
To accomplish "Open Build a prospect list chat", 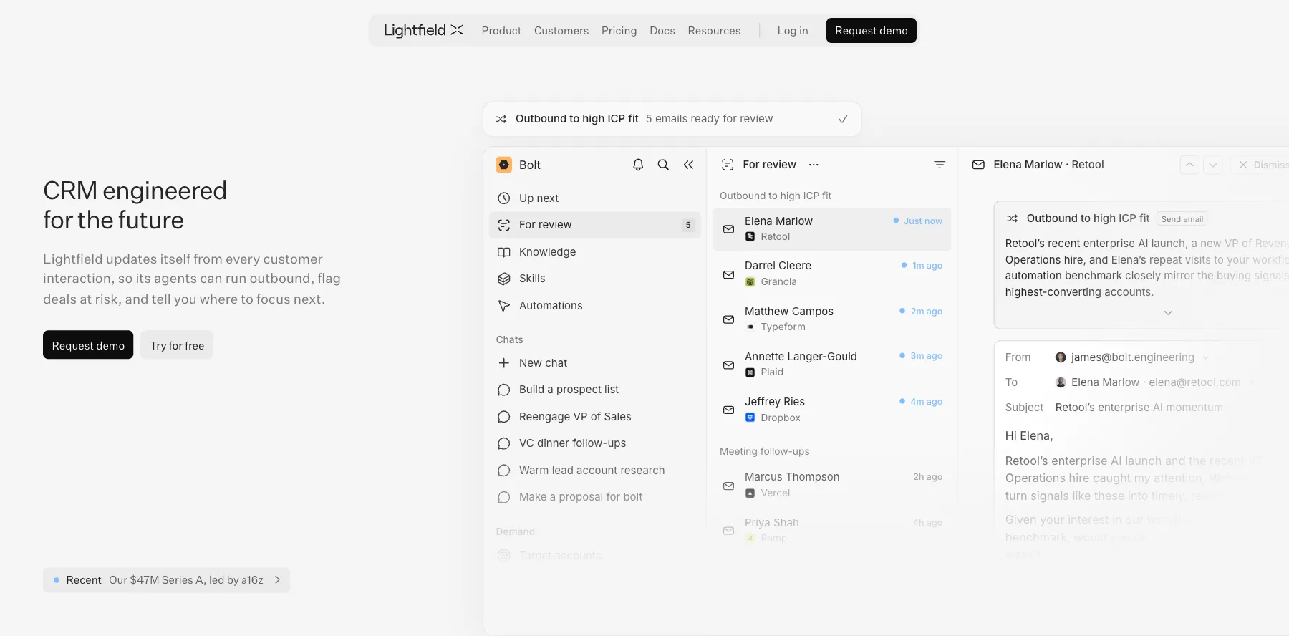I will pyautogui.click(x=594, y=390).
